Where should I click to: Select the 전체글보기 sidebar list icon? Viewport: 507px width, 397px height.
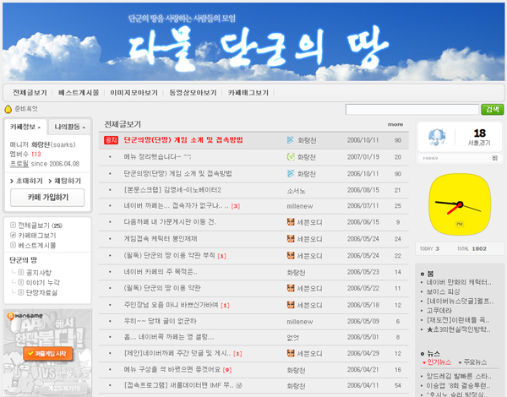(x=12, y=226)
